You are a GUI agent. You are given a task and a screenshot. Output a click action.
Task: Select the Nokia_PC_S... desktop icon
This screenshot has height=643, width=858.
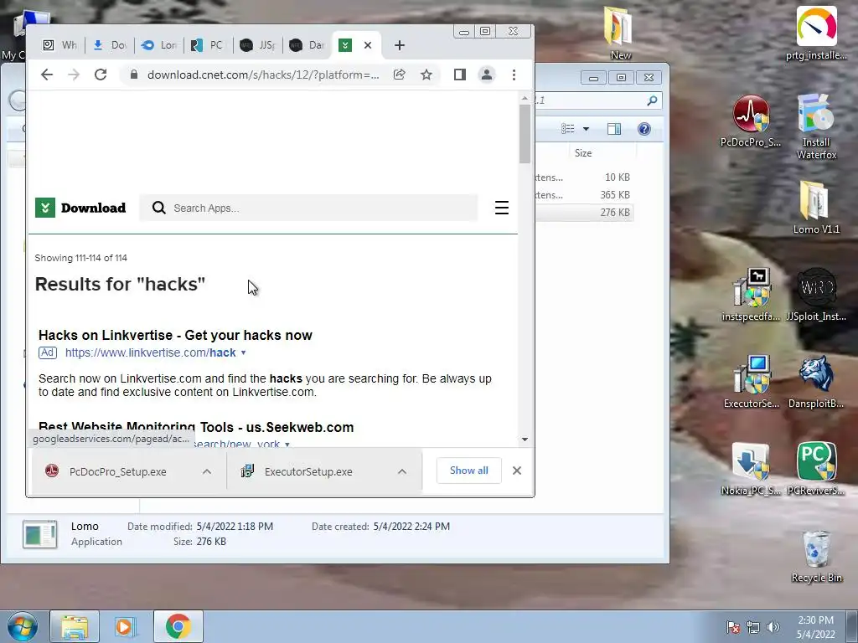tap(751, 468)
